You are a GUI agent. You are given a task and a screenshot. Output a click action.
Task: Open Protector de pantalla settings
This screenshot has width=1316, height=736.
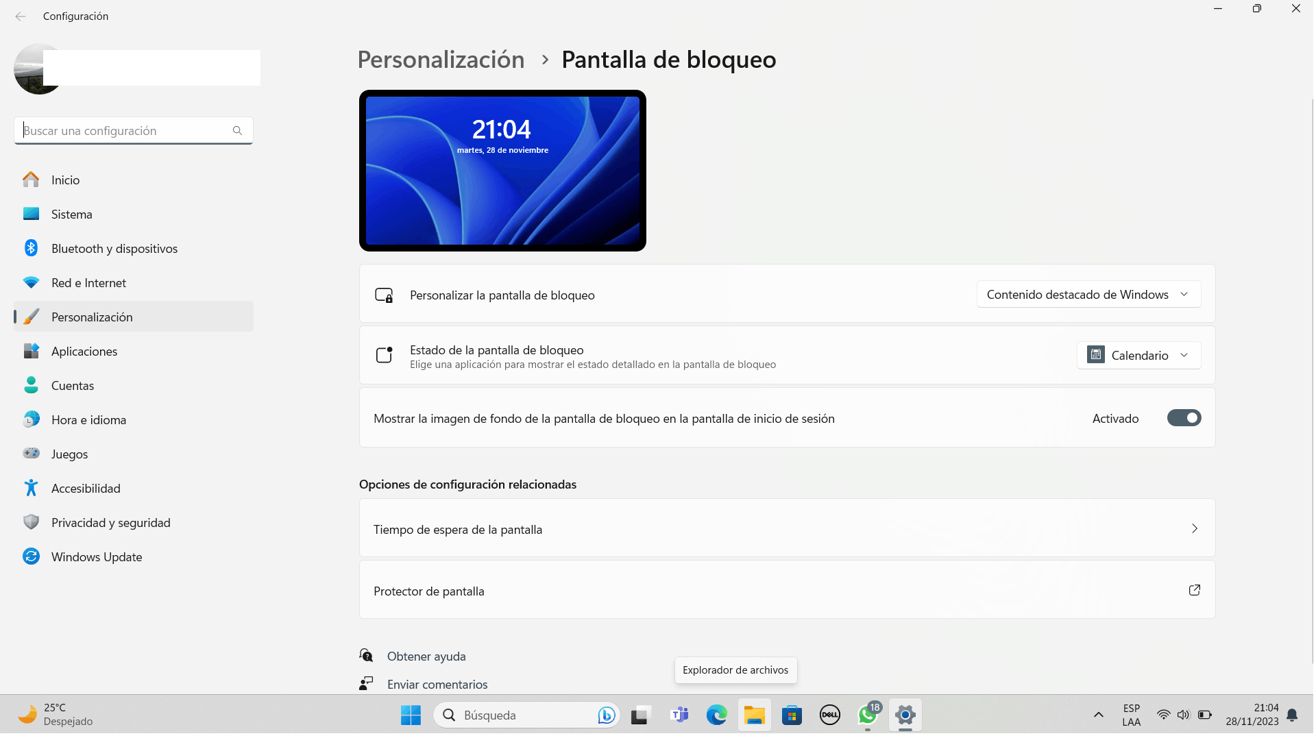coord(787,591)
